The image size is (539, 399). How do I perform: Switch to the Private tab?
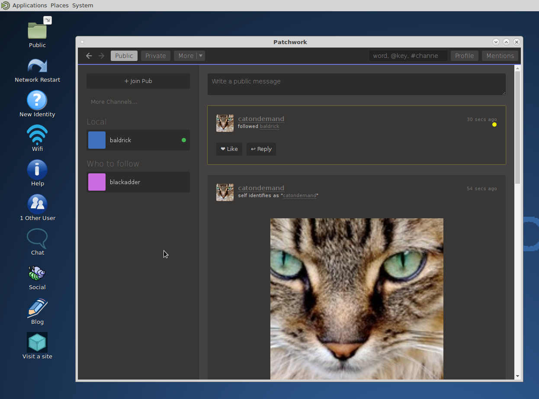pyautogui.click(x=155, y=56)
